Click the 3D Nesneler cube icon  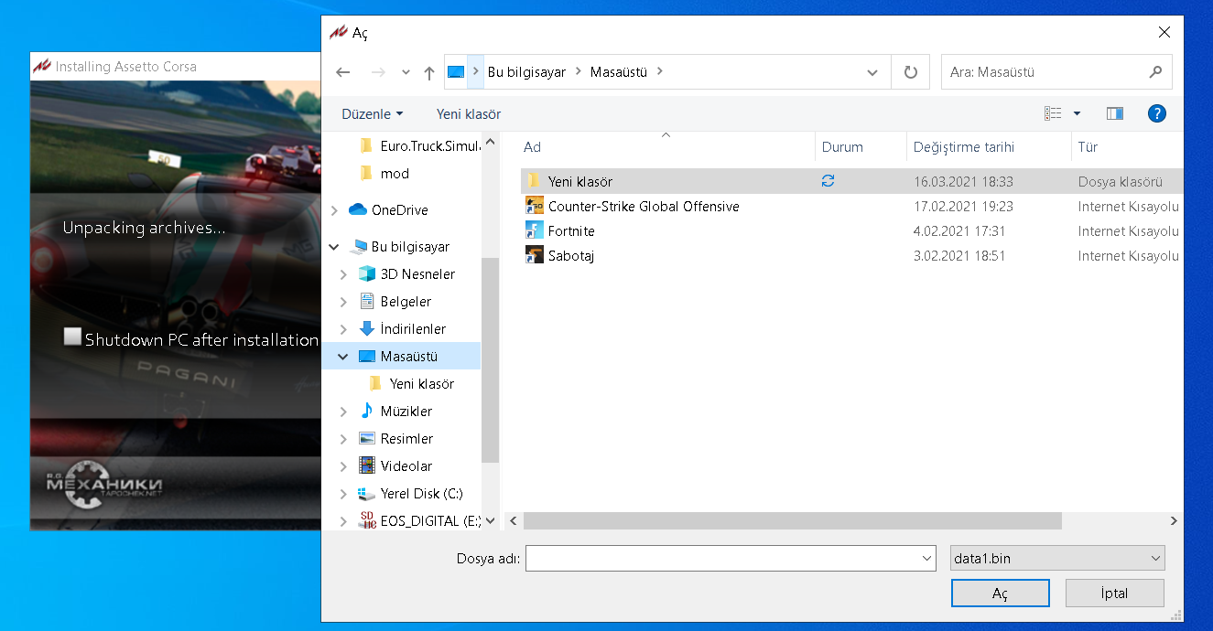tap(367, 273)
